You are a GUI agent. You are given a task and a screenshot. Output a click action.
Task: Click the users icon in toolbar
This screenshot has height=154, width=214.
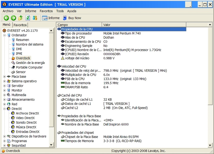click(x=35, y=18)
